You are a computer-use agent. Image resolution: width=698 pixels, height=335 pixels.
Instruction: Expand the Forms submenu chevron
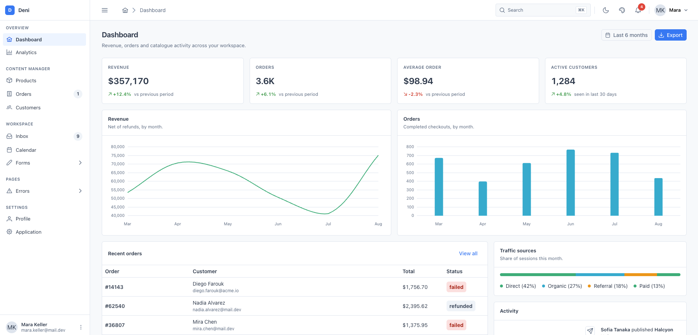pyautogui.click(x=80, y=163)
